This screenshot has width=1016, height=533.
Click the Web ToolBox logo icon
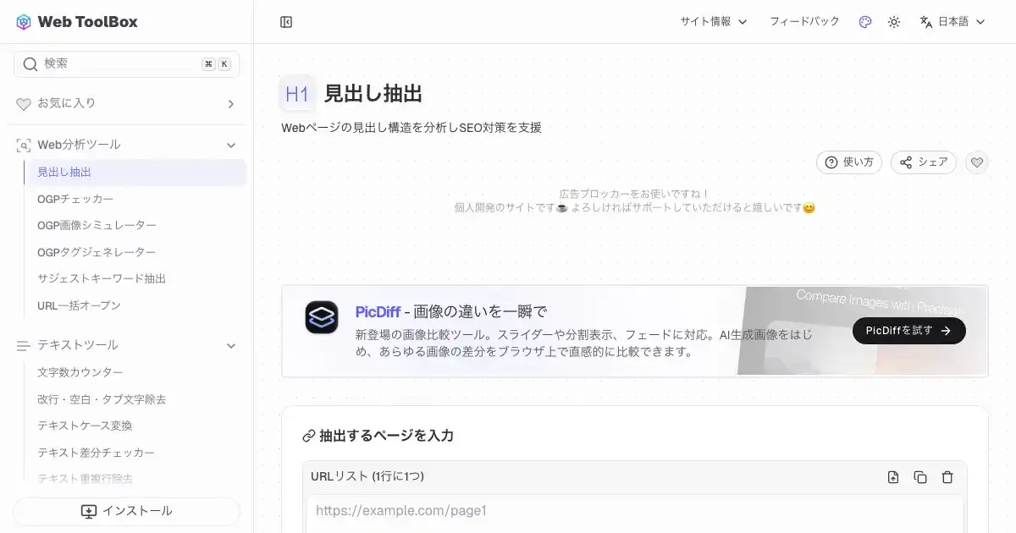[24, 22]
